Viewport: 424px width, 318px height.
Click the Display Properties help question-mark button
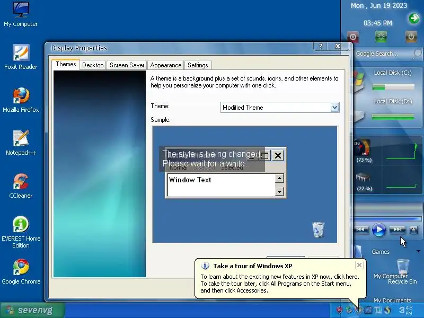pos(320,46)
